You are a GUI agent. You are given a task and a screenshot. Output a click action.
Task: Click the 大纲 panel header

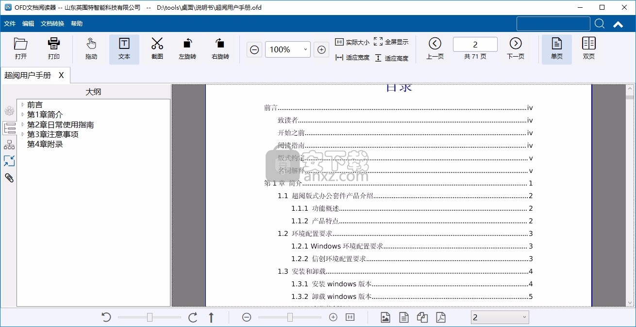[93, 92]
